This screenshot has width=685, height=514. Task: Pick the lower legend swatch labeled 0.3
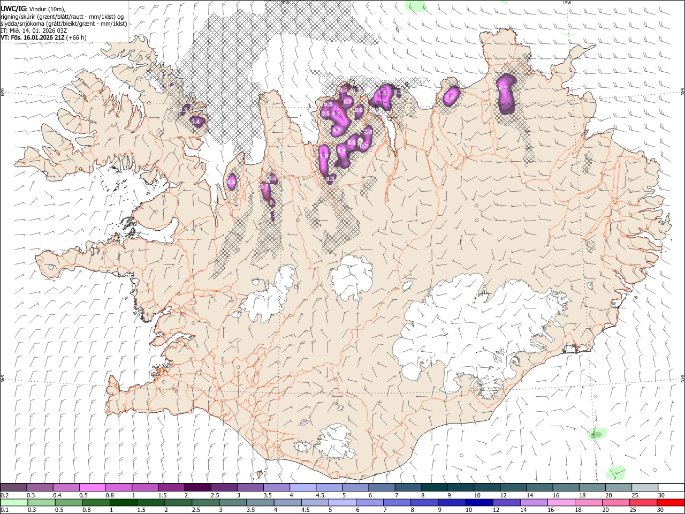41,503
